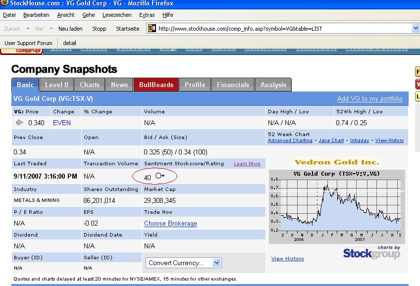Expand the address bar URL history dropdown

(416, 29)
